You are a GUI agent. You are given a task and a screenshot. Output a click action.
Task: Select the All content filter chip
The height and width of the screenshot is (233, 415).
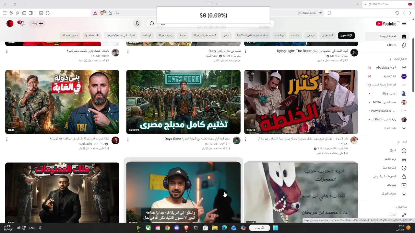[x=346, y=35]
